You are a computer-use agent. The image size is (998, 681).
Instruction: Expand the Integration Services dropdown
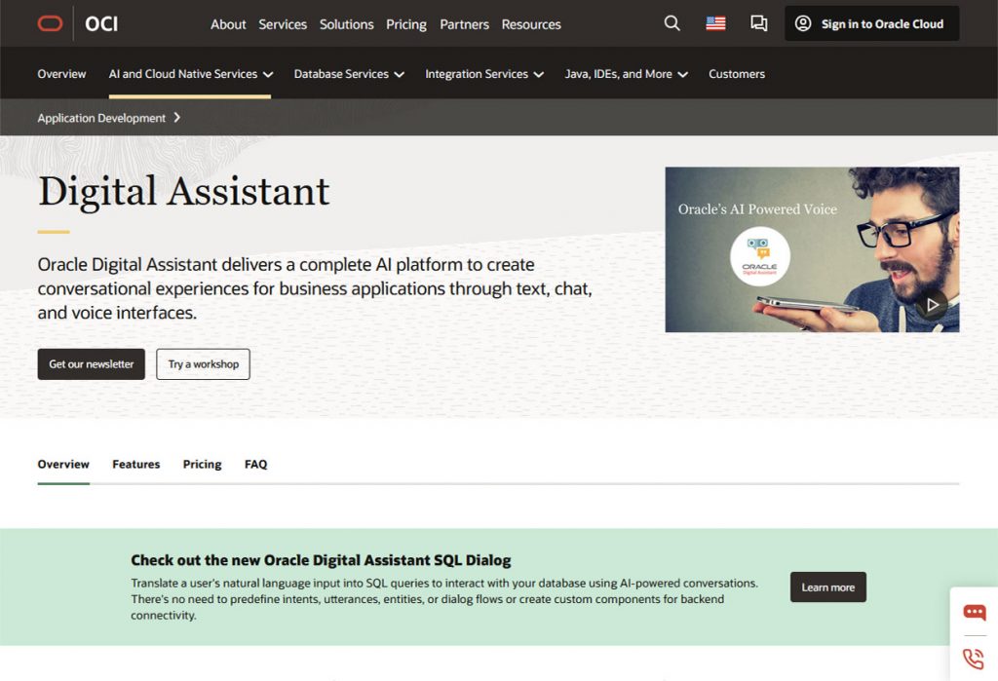pos(483,74)
